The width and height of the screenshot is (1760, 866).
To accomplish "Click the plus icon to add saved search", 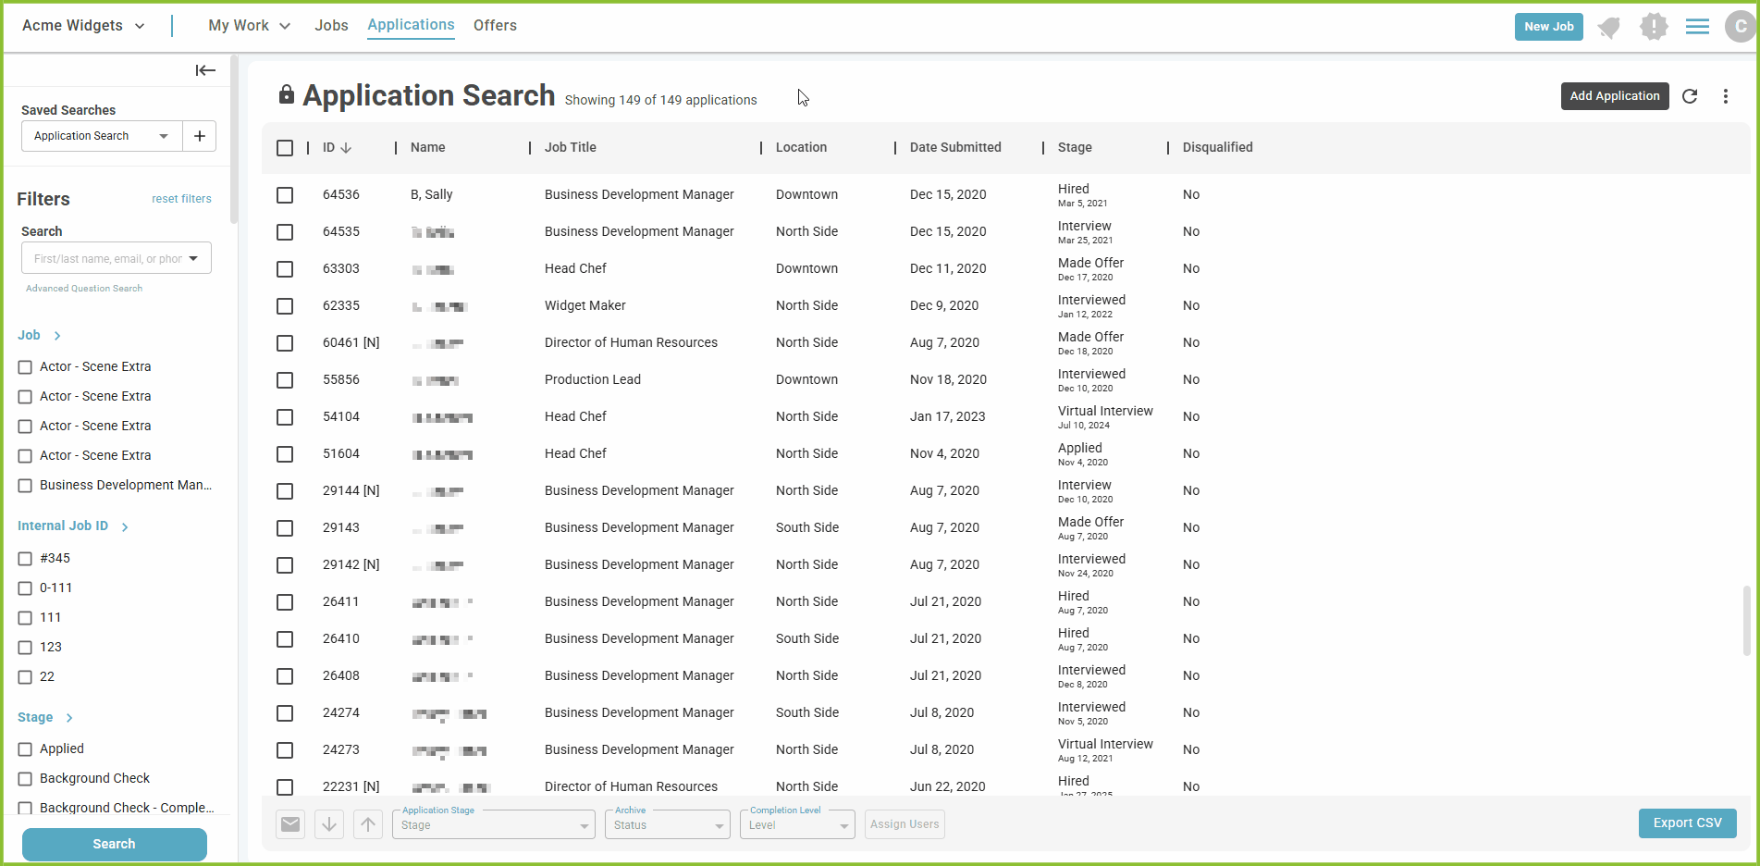I will pyautogui.click(x=199, y=136).
